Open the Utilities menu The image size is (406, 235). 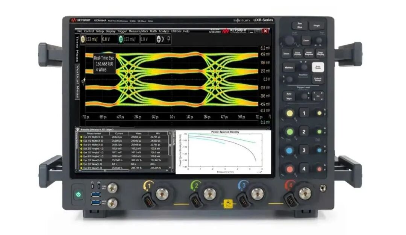[x=176, y=31]
